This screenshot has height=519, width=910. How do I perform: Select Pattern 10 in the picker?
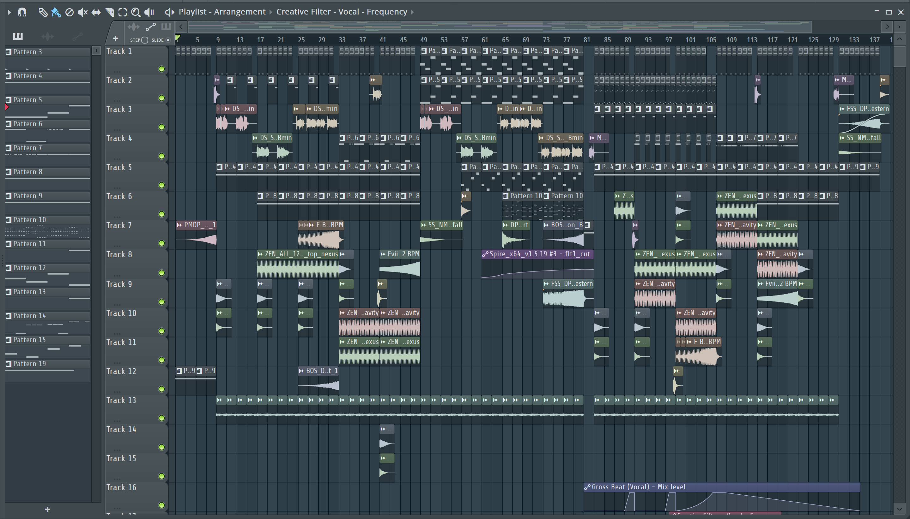click(48, 220)
